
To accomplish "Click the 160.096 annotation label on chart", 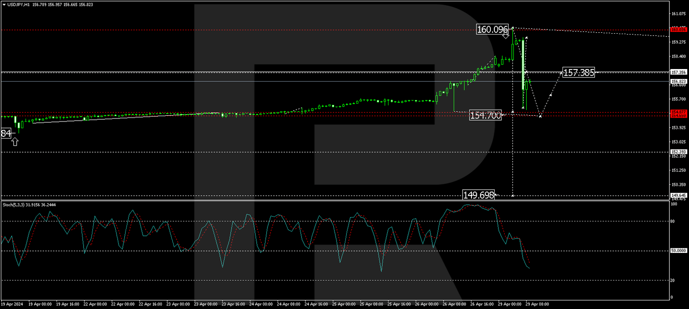I will click(x=492, y=29).
